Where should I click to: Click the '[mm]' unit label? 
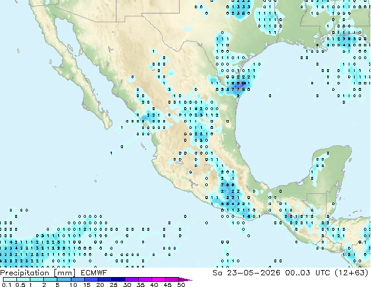[65, 273]
